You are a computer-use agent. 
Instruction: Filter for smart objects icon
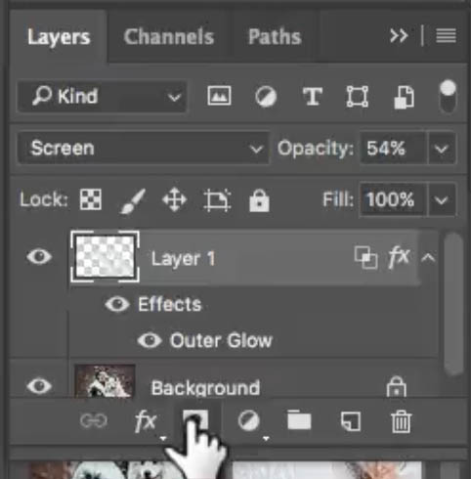tap(404, 97)
